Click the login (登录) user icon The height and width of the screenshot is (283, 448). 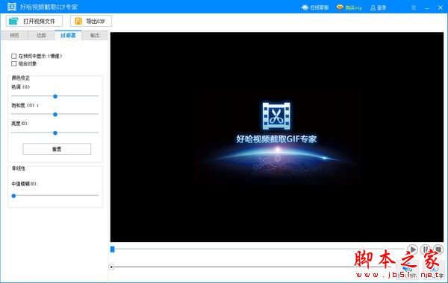point(373,7)
